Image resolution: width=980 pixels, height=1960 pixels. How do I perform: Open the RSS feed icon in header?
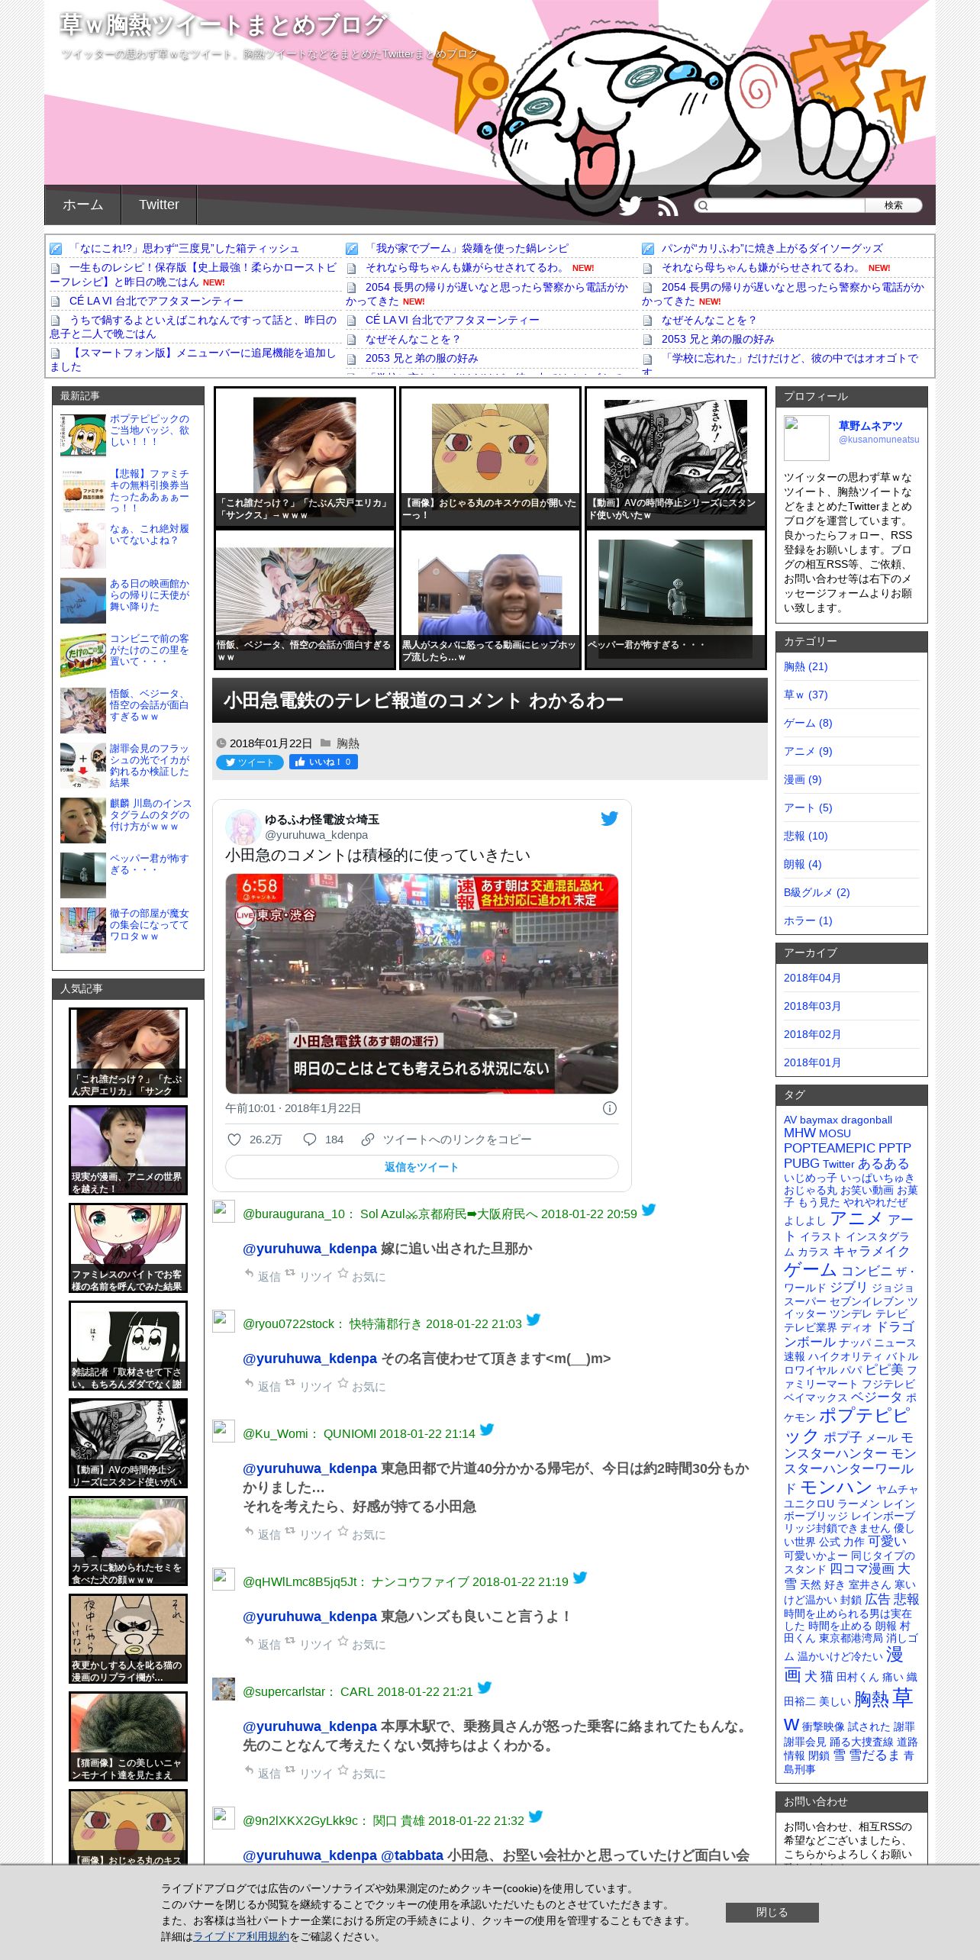[x=668, y=206]
